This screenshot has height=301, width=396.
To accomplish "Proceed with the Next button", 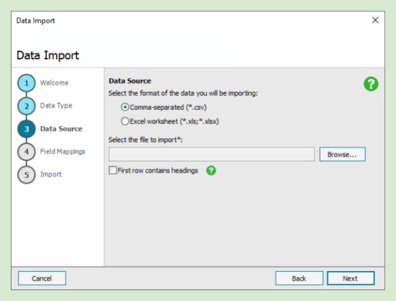I will click(x=350, y=278).
